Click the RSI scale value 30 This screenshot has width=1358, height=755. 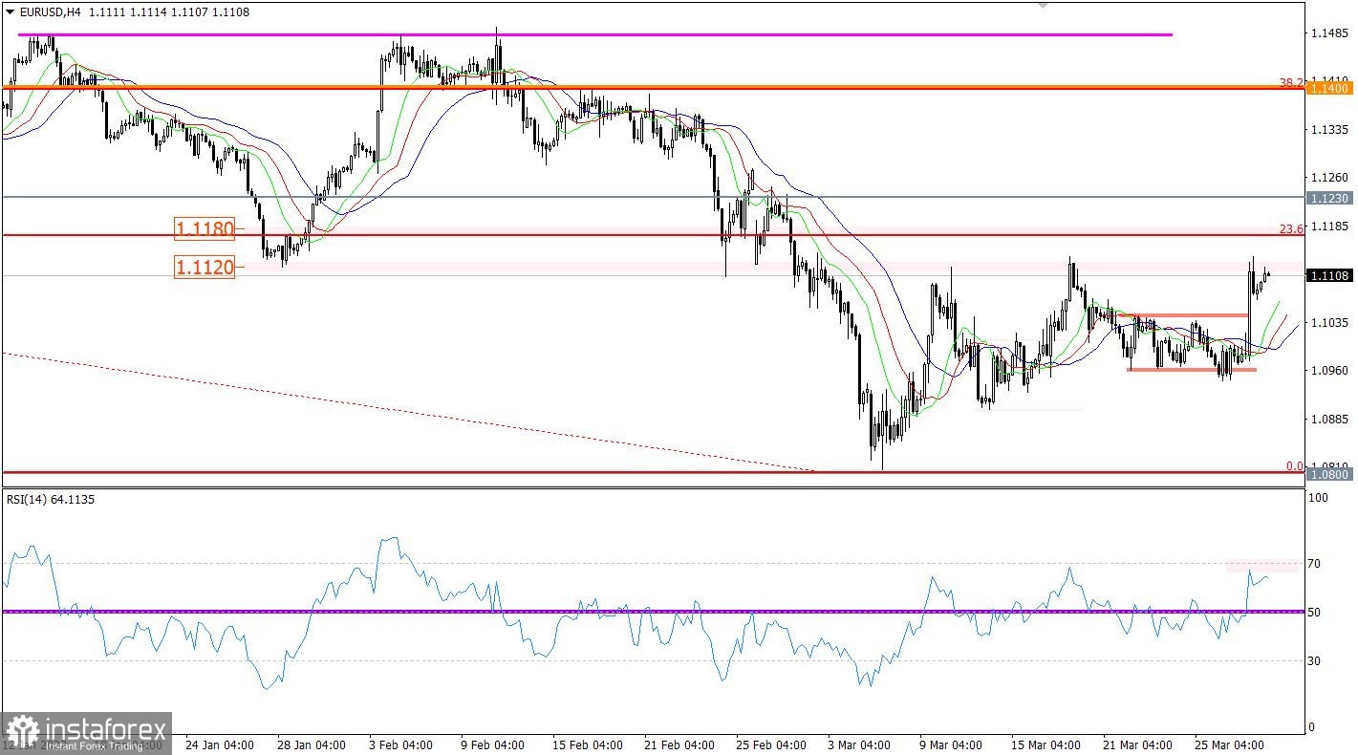[x=1315, y=661]
